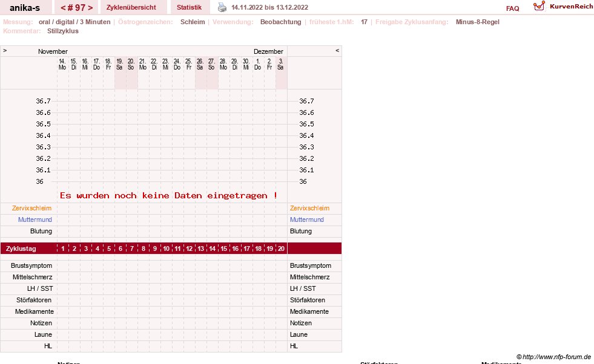594x364 pixels.
Task: Click the Stillzyklus comment text
Action: tap(63, 31)
